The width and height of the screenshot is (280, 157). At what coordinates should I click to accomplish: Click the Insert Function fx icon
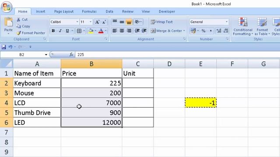(x=71, y=55)
